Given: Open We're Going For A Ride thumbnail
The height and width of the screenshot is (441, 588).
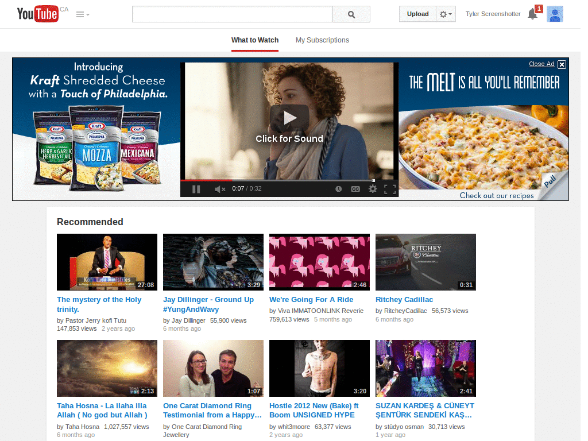Looking at the screenshot, I should point(319,262).
